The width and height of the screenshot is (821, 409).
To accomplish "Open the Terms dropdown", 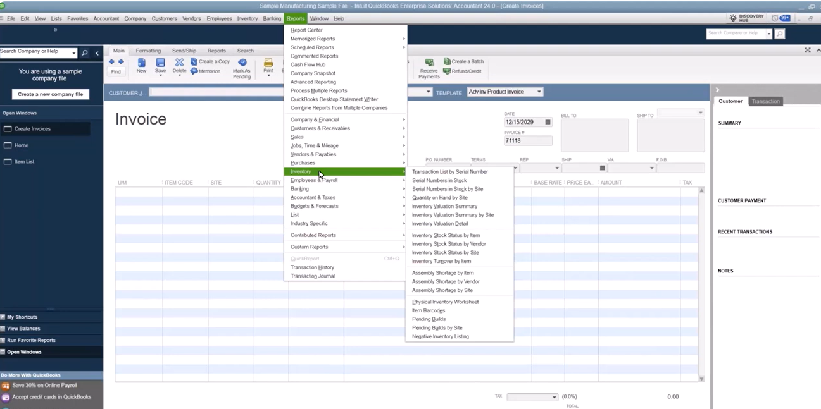I will click(515, 168).
